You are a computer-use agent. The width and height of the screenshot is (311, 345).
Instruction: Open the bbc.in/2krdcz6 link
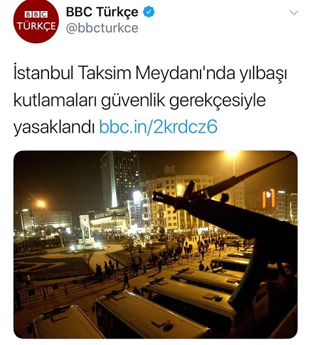pos(158,127)
